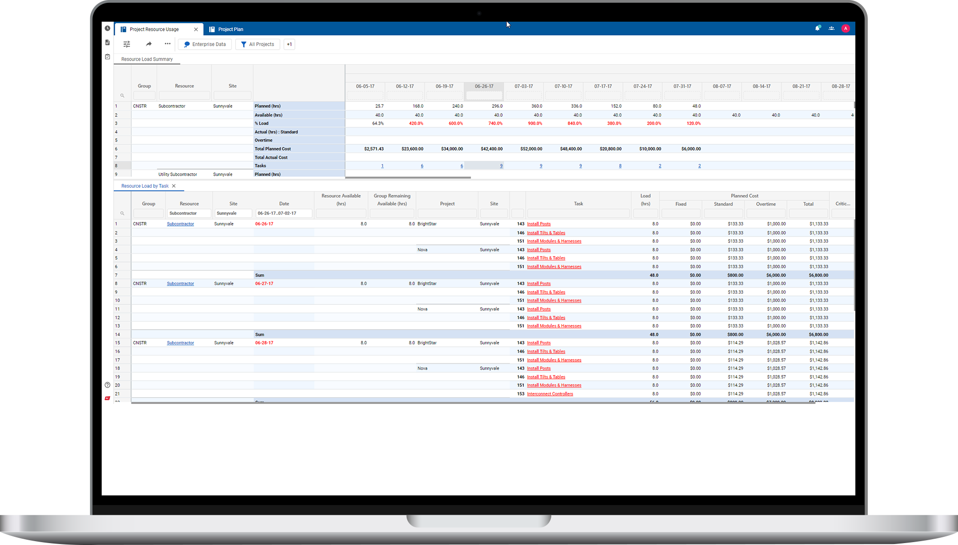Click the help question mark icon
The image size is (958, 545).
(x=107, y=385)
